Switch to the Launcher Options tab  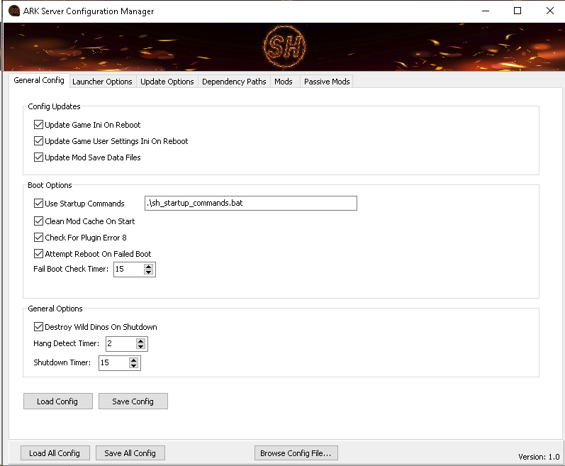[x=102, y=82]
